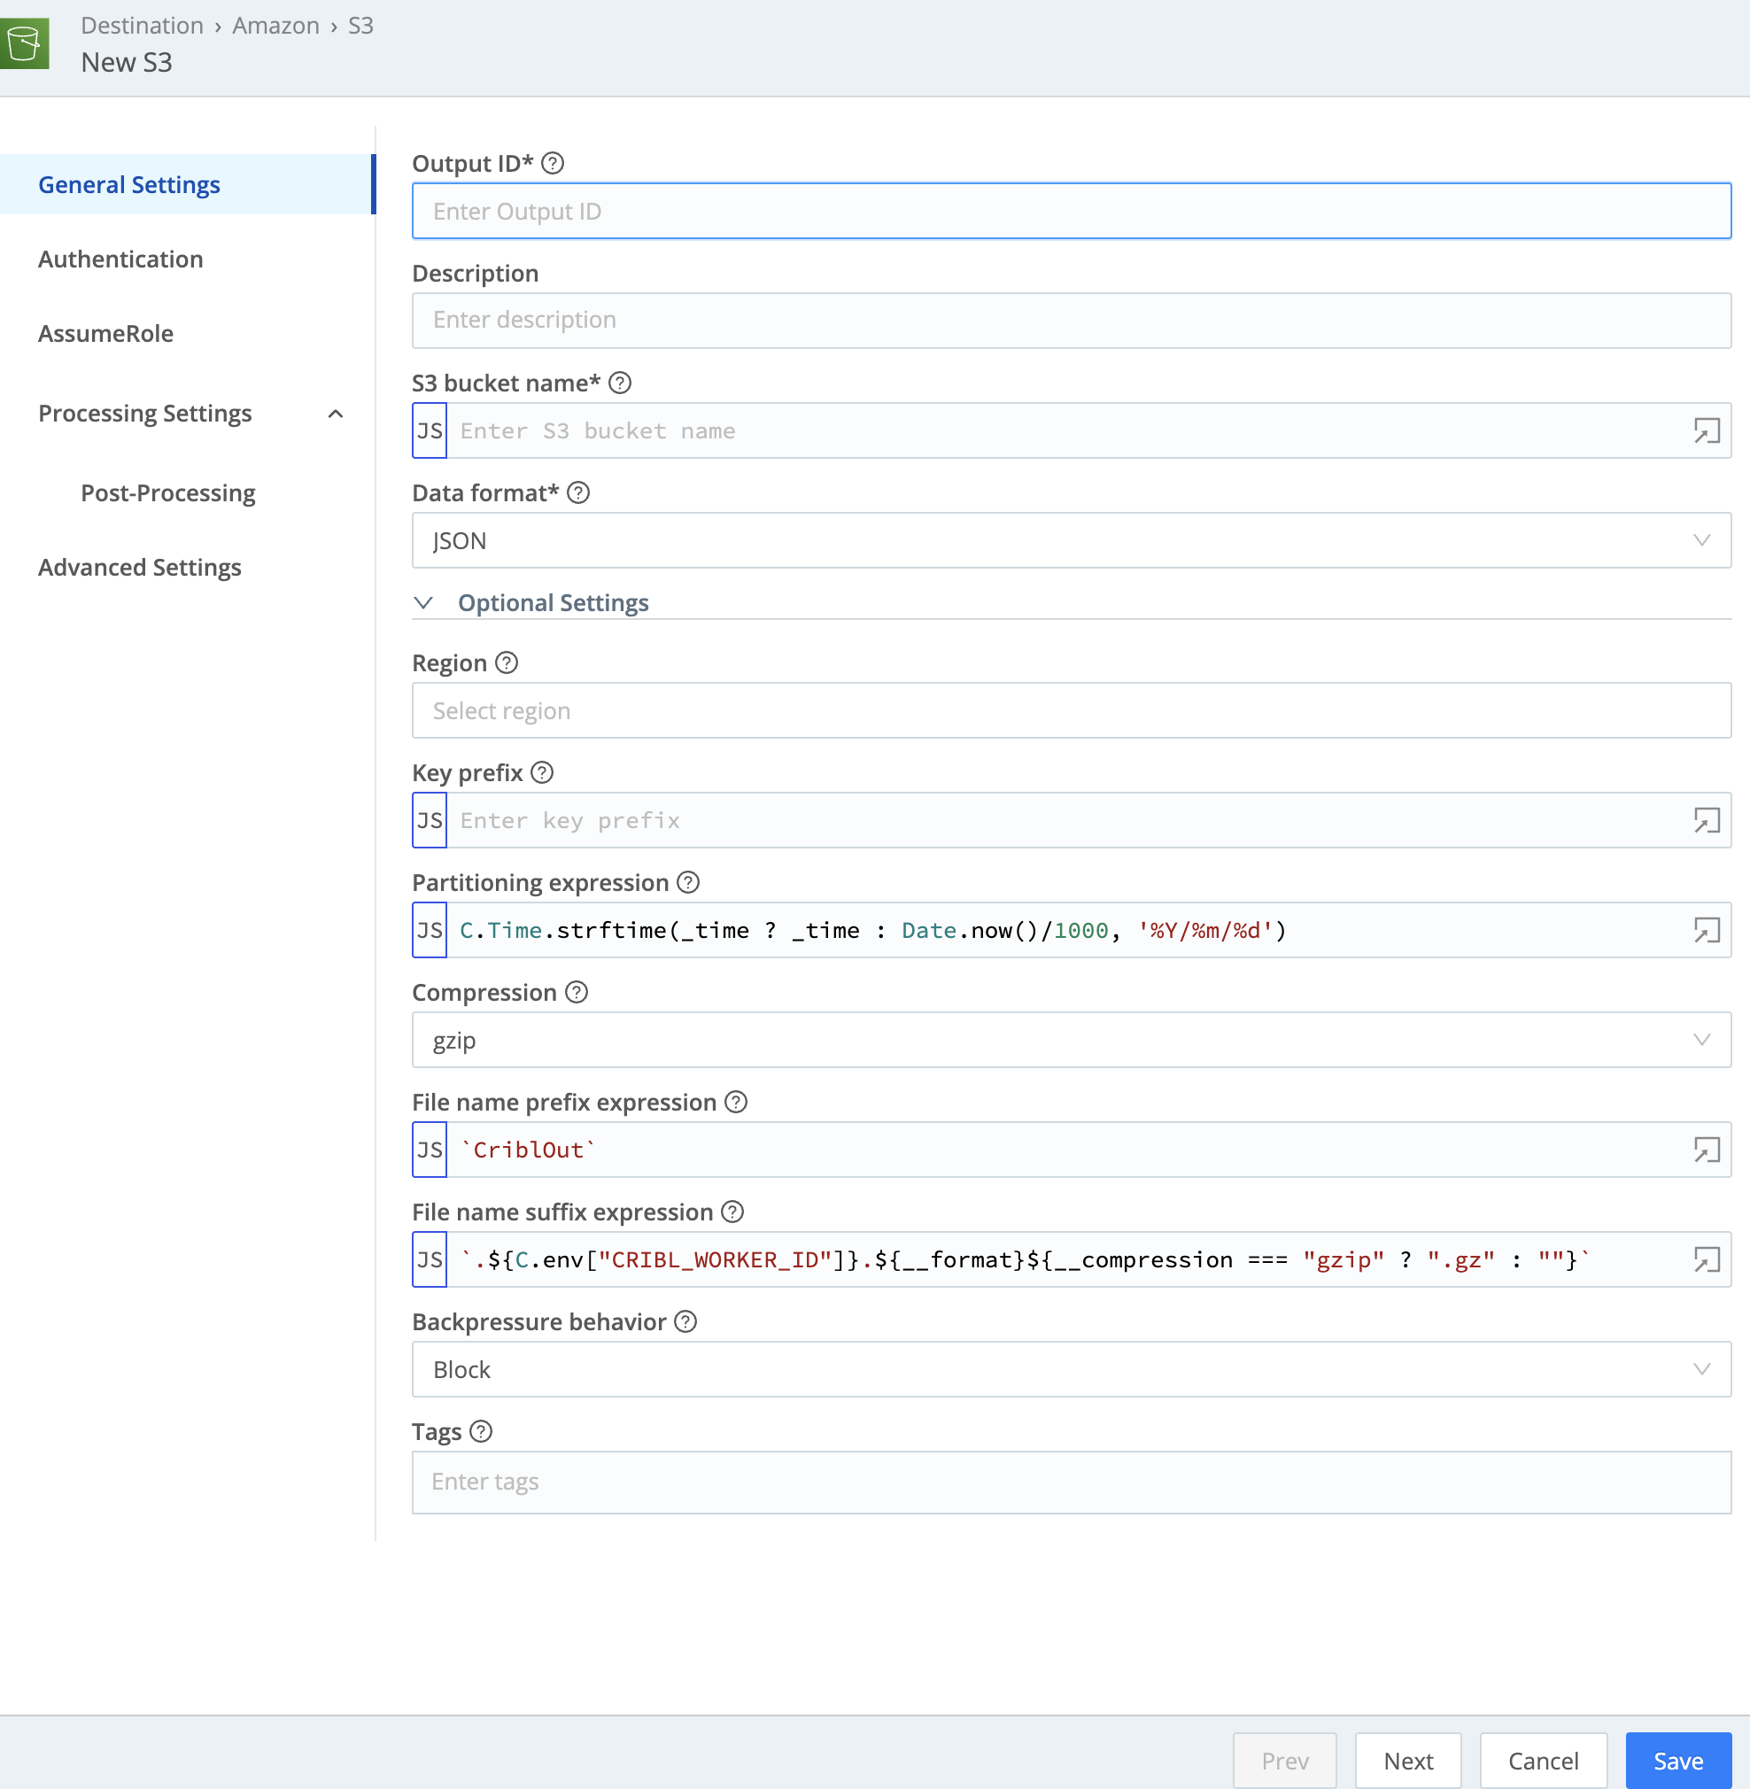The height and width of the screenshot is (1789, 1750).
Task: Click Amazon breadcrumb link
Action: tap(275, 26)
